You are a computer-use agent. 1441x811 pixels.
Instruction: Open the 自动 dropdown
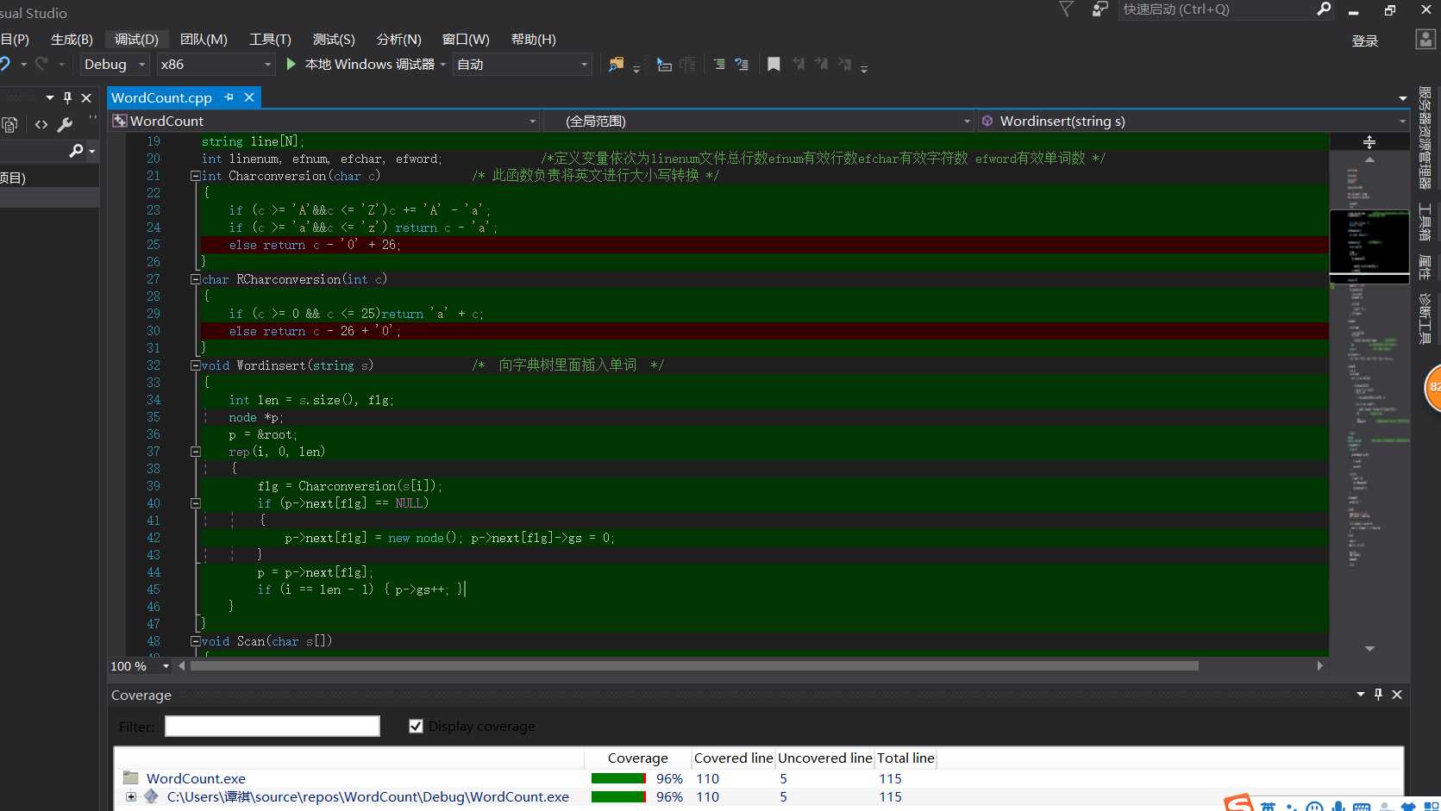coord(523,65)
